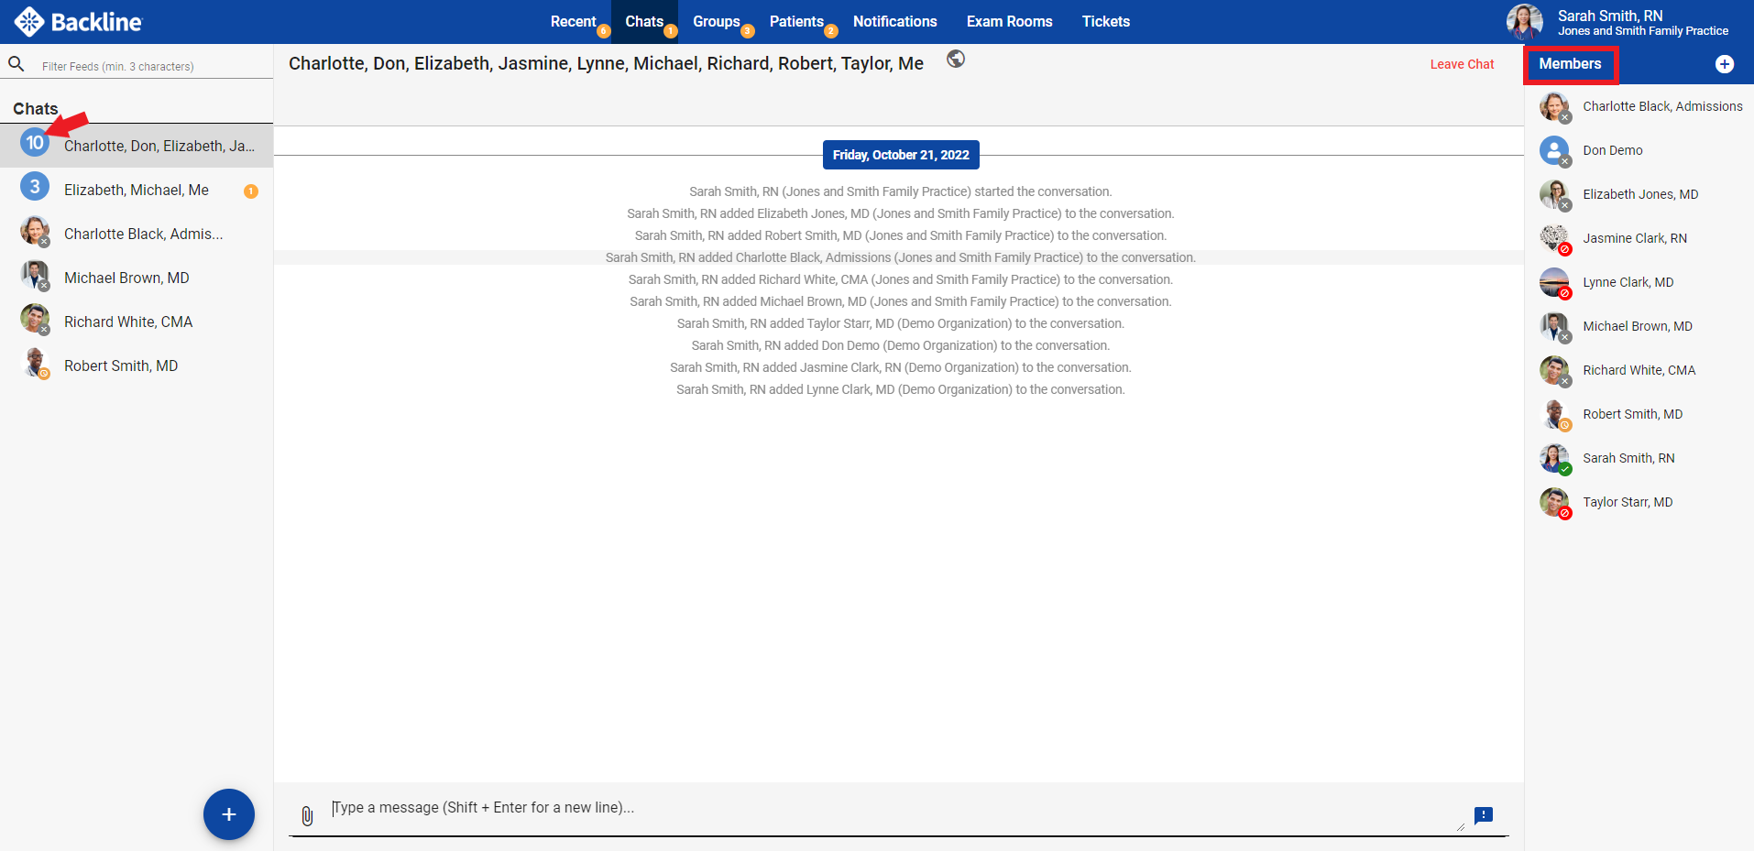Image resolution: width=1754 pixels, height=851 pixels.
Task: Click the Members panel button
Action: pos(1570,64)
